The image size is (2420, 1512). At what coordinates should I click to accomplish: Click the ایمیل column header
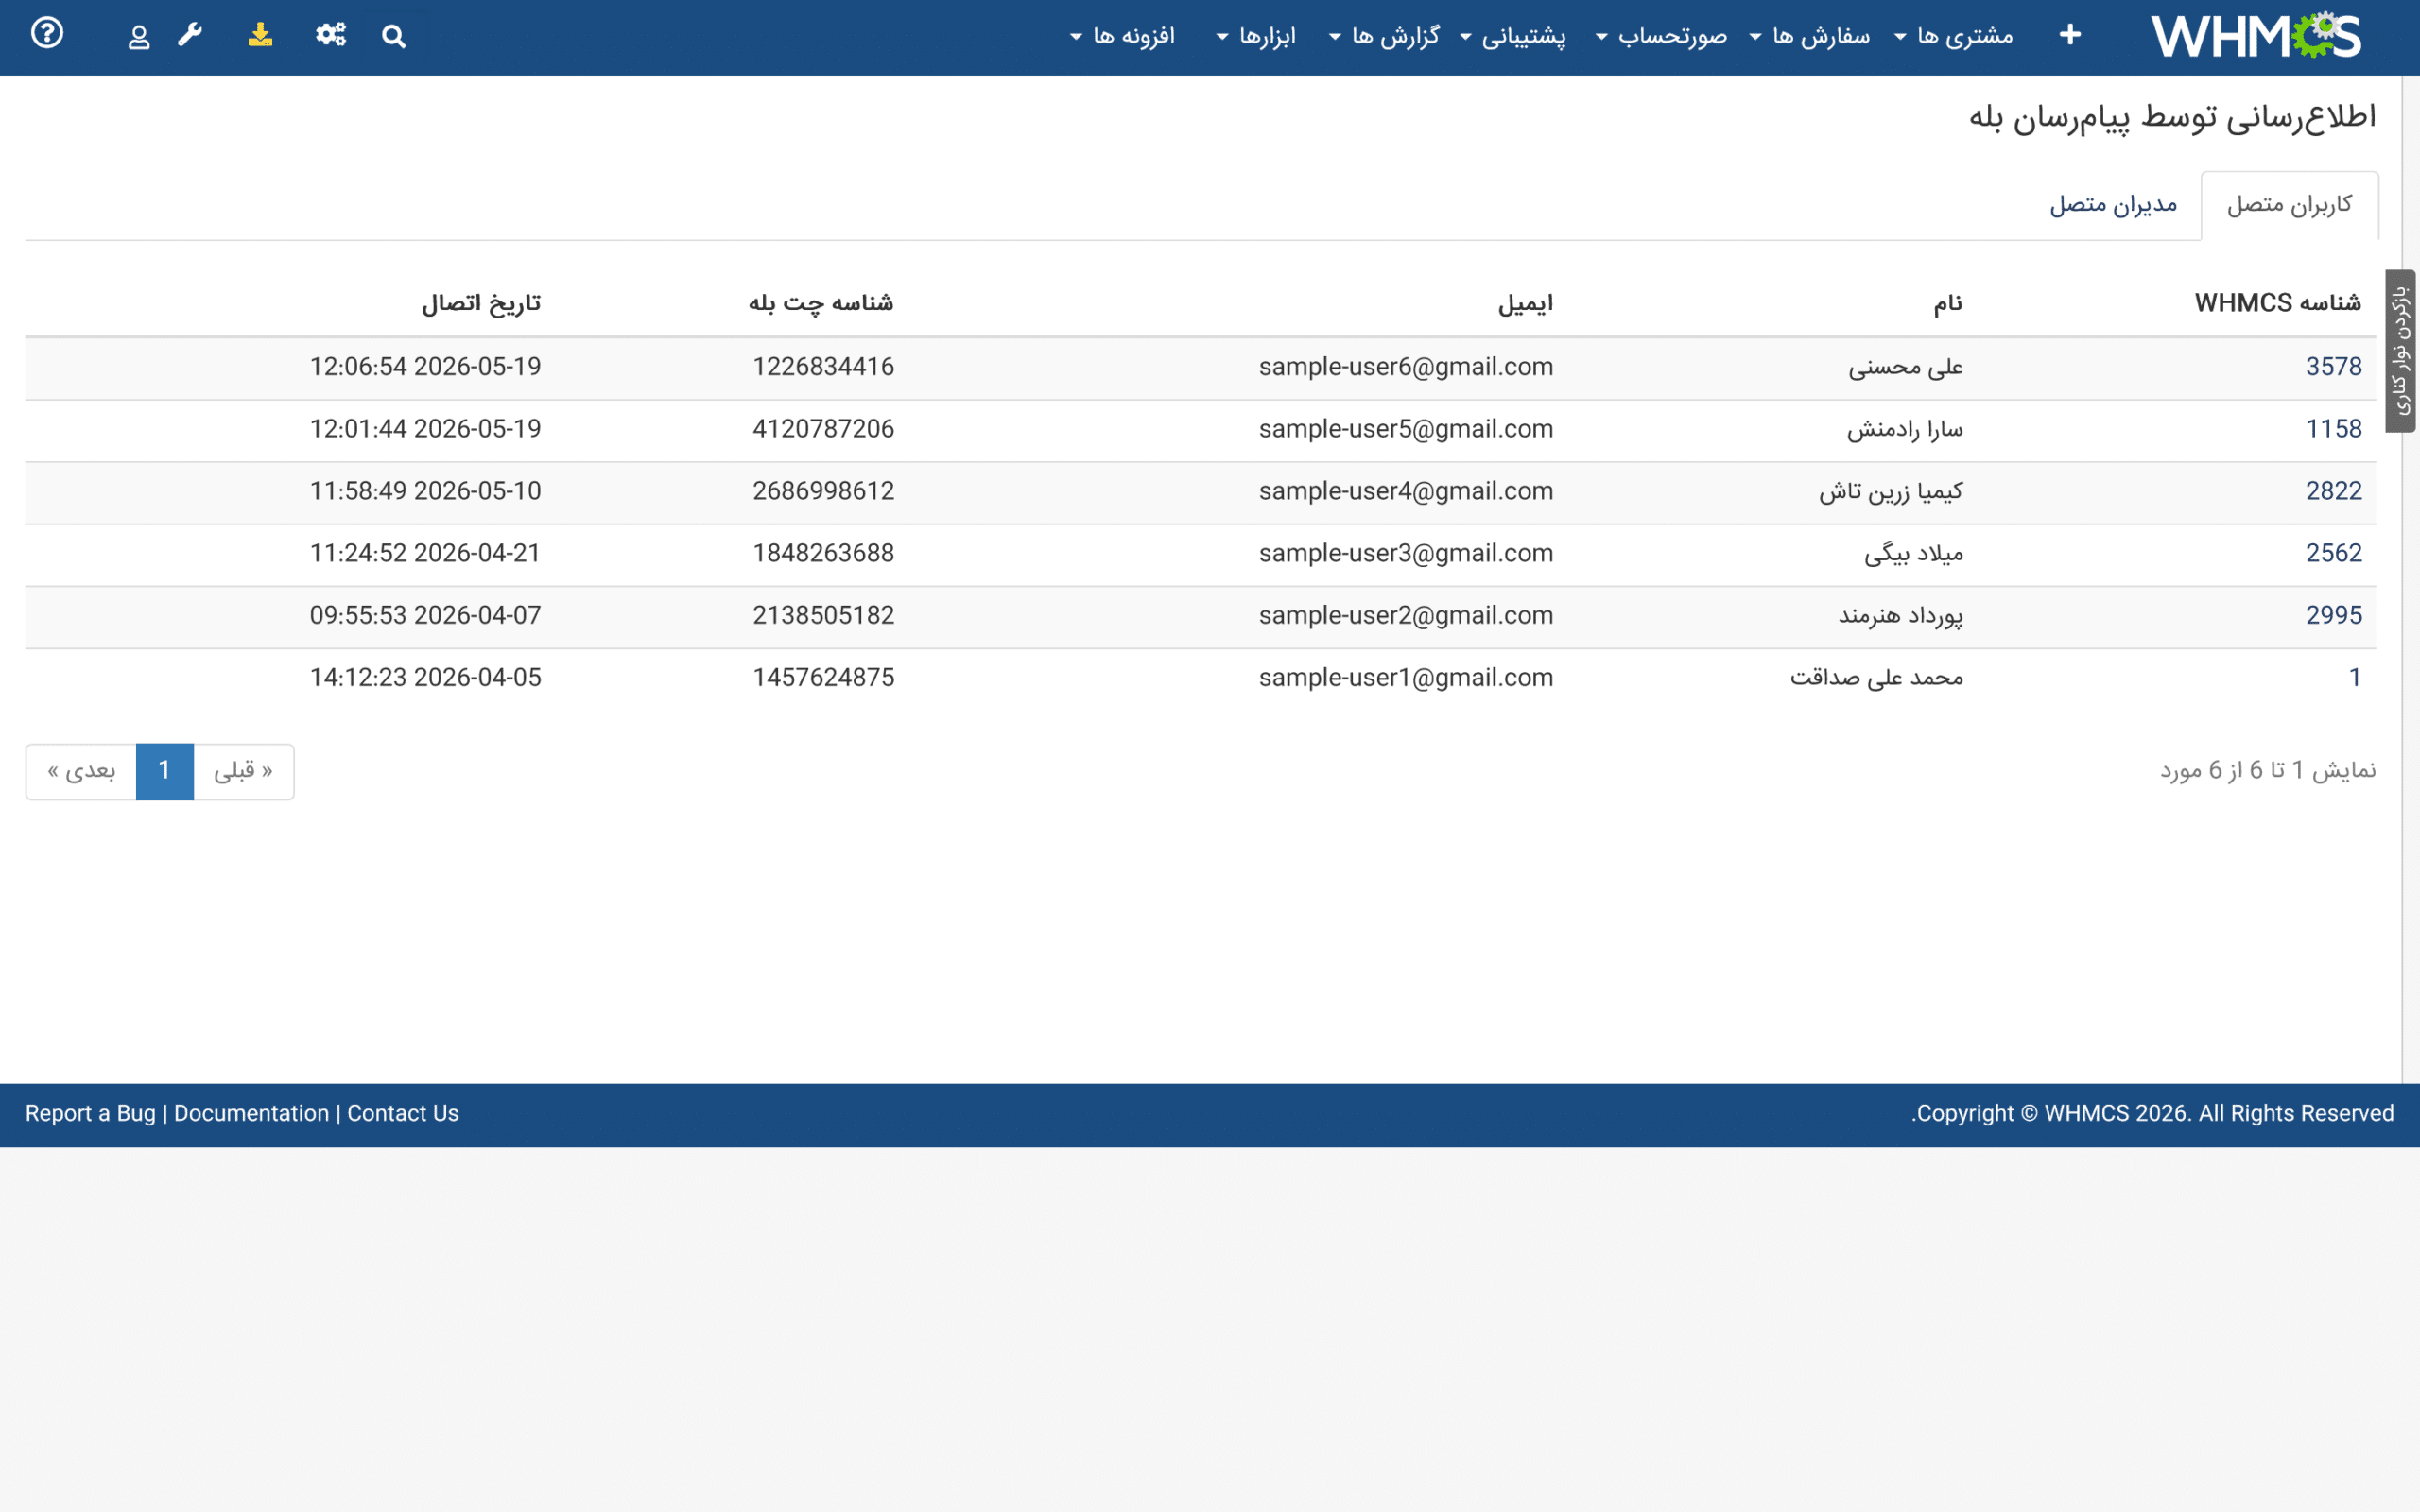(x=1525, y=303)
